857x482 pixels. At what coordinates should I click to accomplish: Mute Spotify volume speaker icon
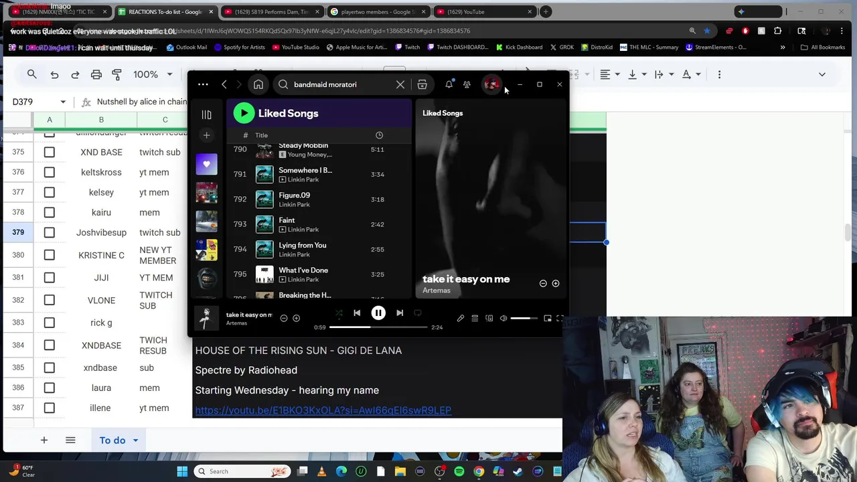(x=503, y=319)
